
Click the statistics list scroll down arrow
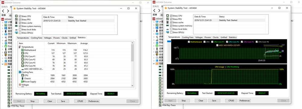[x=132, y=86]
